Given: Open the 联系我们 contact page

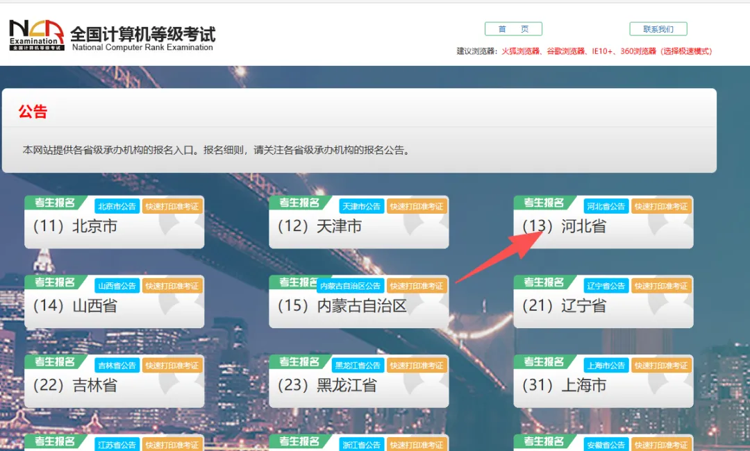Looking at the screenshot, I should 658,29.
